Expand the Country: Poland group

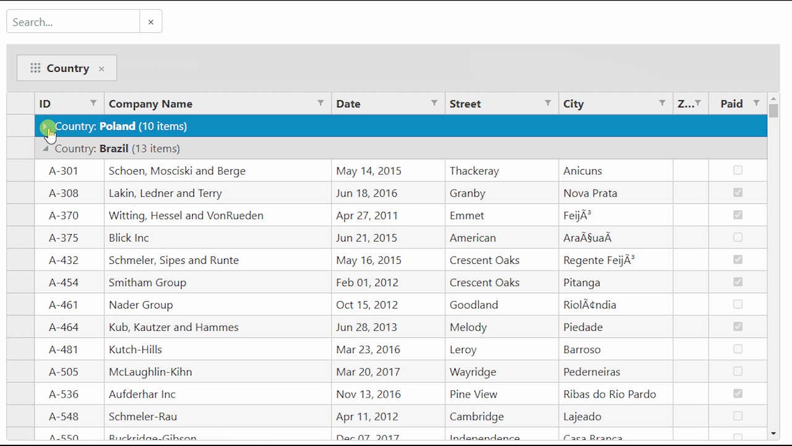(x=46, y=126)
